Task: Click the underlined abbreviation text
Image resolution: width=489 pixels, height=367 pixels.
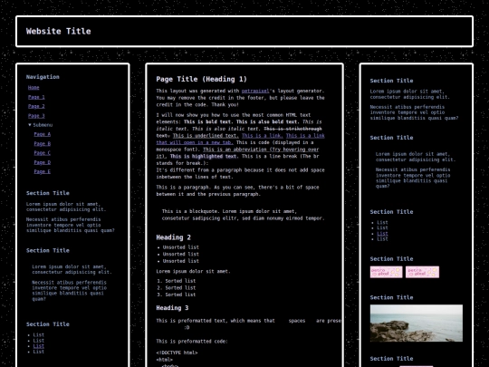Action: tap(261, 150)
